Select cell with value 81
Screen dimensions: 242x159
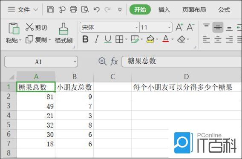[36, 97]
